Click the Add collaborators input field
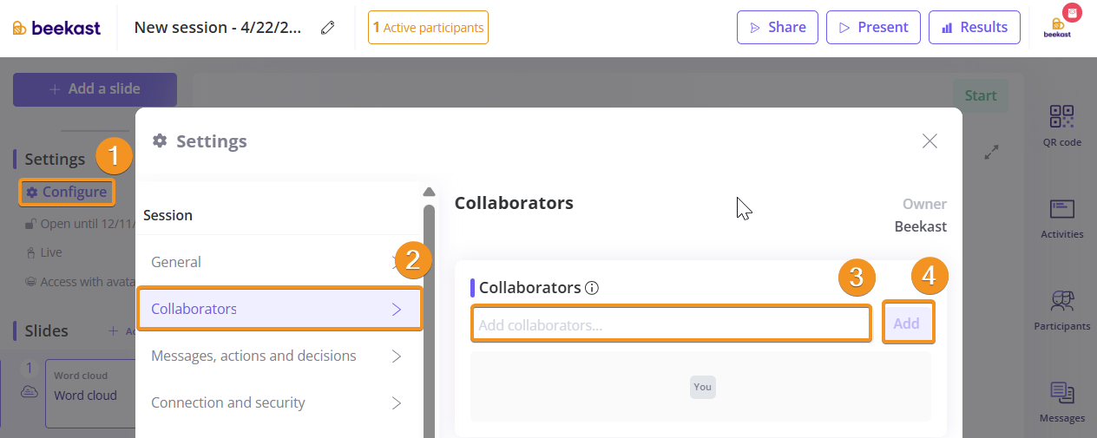This screenshot has width=1097, height=438. click(670, 325)
